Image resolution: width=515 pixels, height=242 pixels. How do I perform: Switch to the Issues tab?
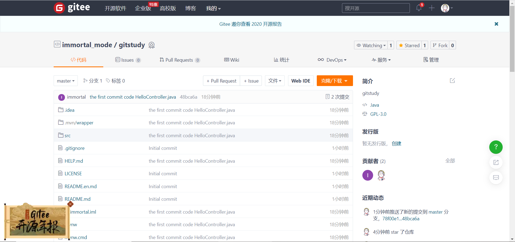pos(128,60)
